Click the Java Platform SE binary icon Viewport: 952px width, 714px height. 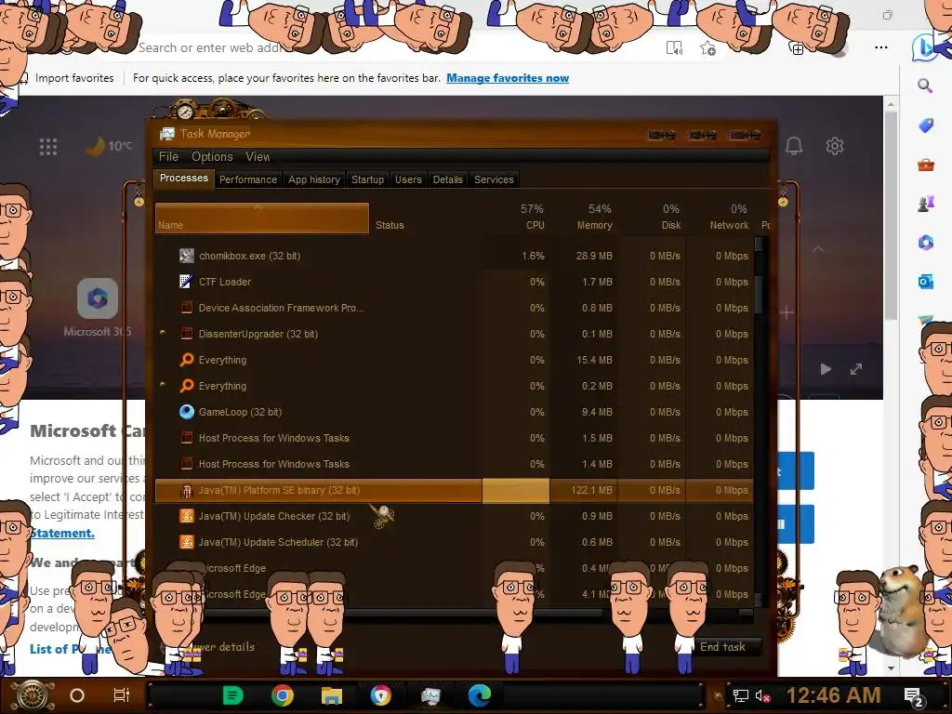(x=186, y=491)
